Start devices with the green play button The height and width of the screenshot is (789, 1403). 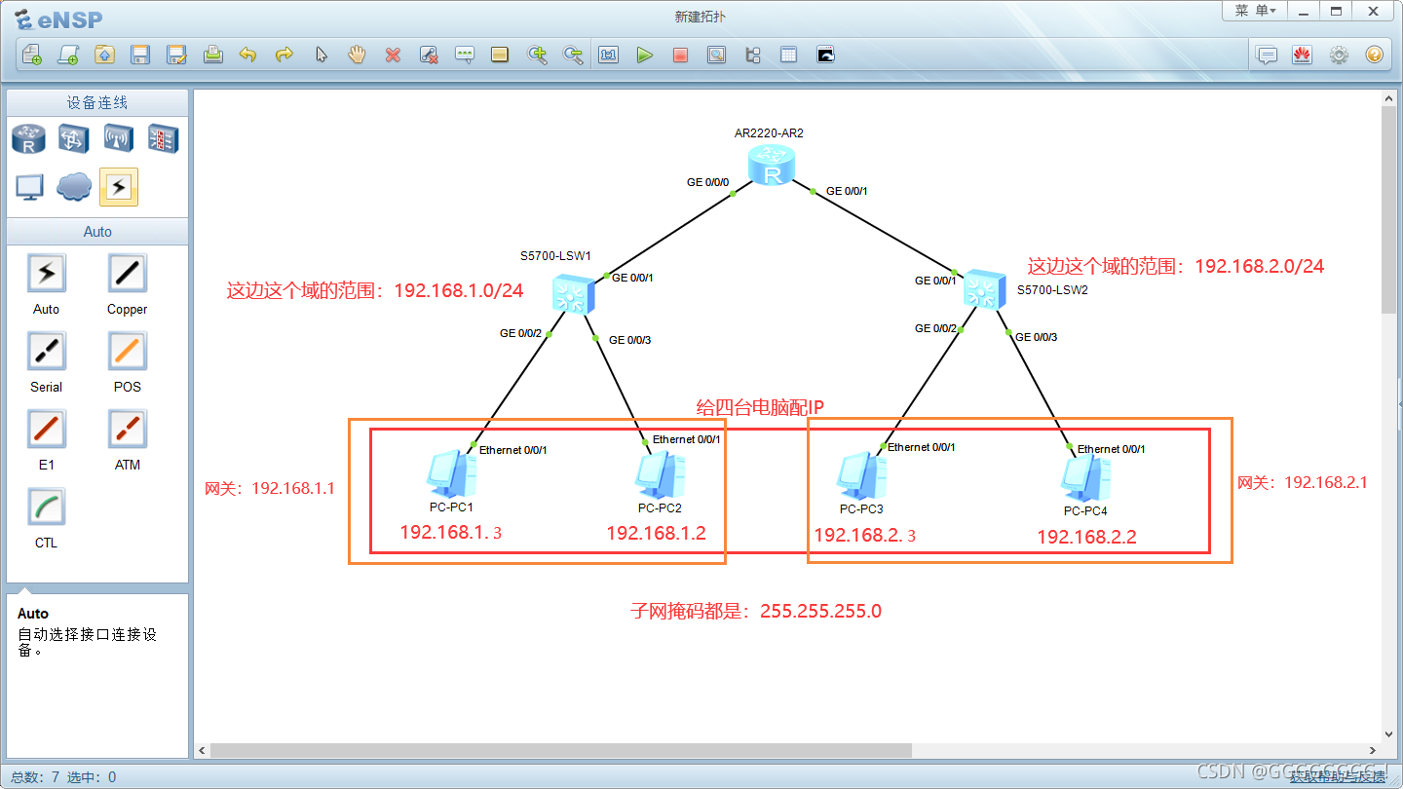(x=644, y=55)
